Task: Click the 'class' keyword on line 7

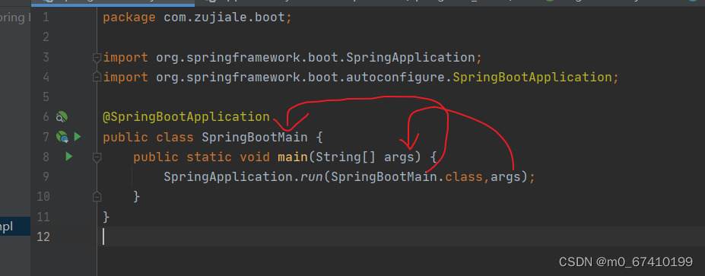Action: click(175, 137)
